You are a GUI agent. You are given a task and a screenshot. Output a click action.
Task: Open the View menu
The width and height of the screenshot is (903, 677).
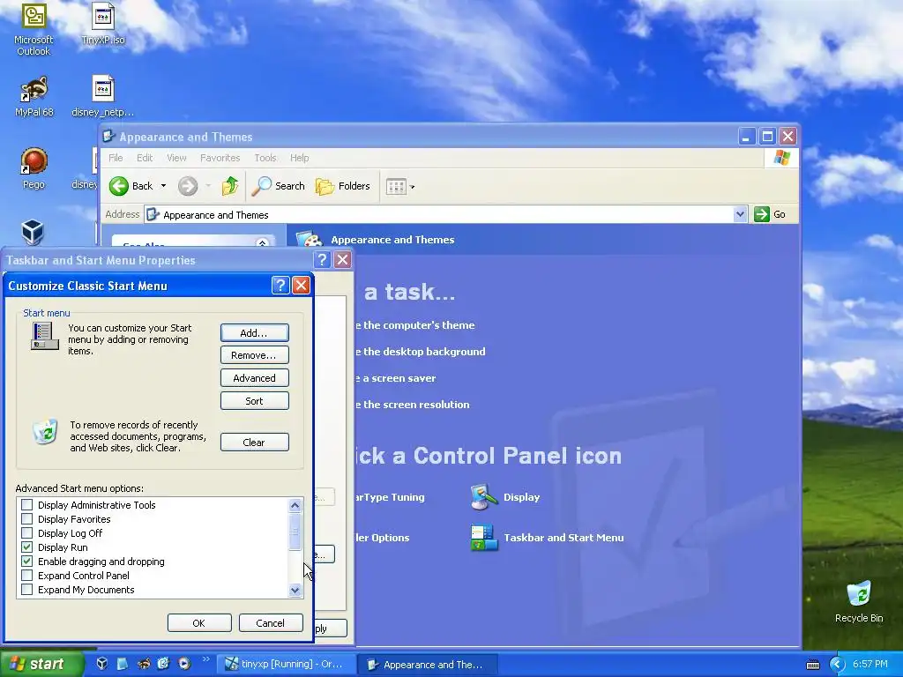click(x=176, y=158)
